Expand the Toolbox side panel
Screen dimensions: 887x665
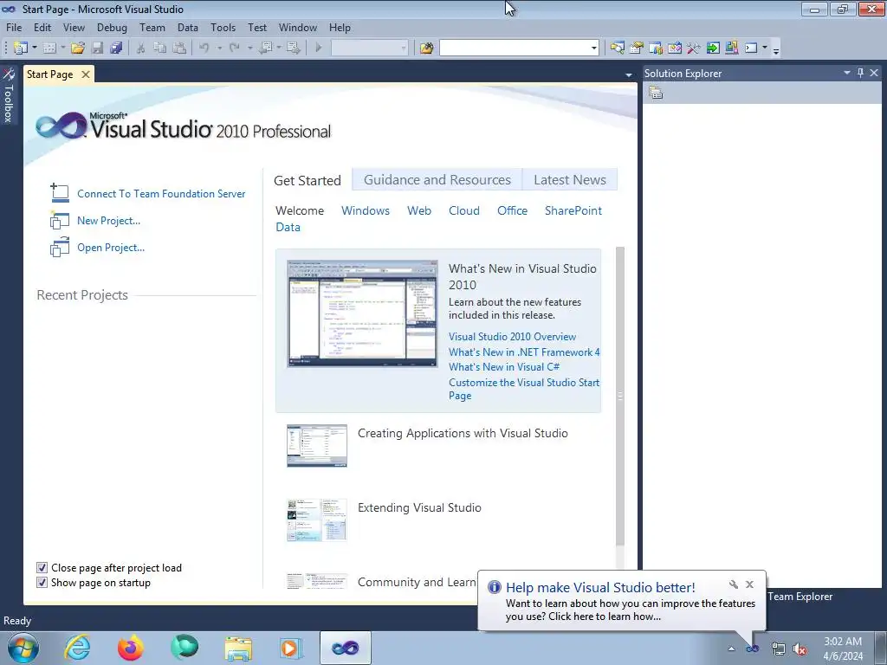coord(9,95)
